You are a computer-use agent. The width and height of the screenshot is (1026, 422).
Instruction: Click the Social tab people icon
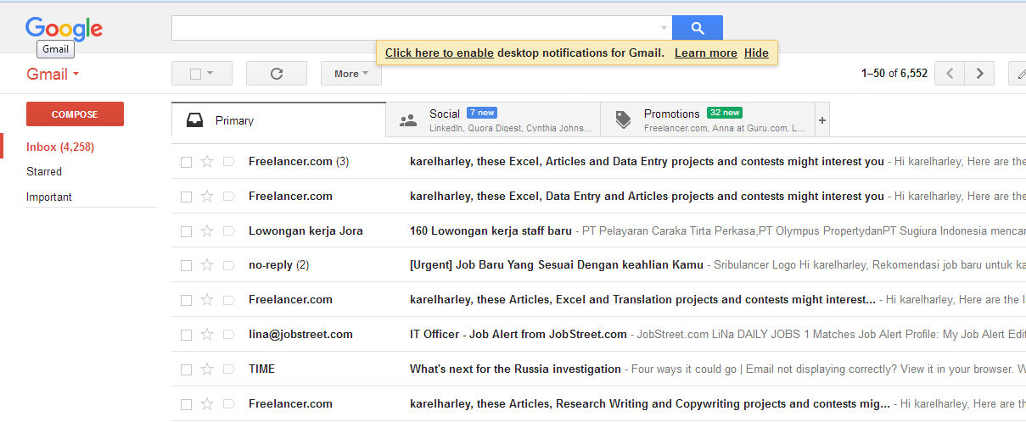click(408, 120)
